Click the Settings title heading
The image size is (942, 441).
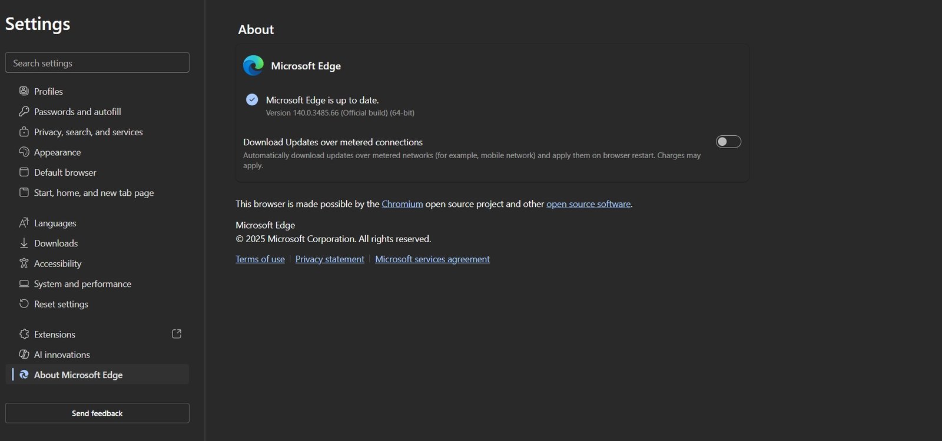click(x=38, y=24)
